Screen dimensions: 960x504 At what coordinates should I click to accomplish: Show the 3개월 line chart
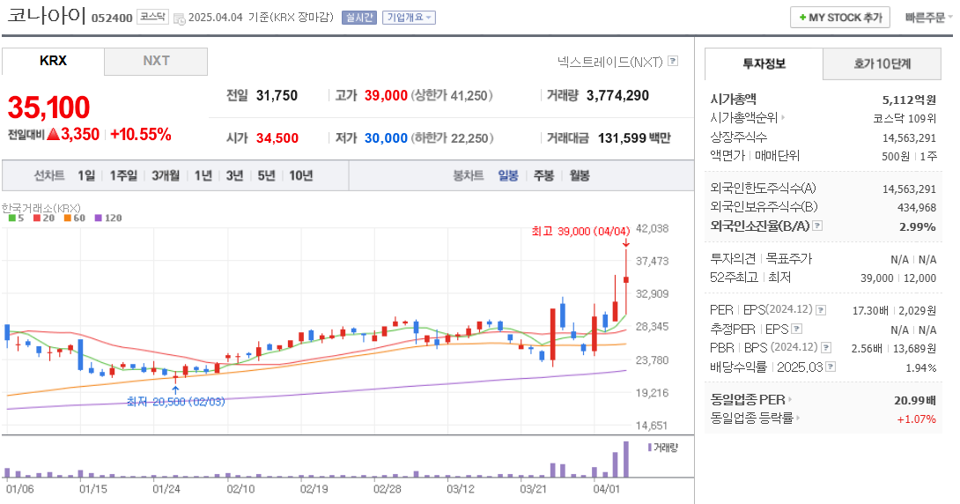coord(166,175)
